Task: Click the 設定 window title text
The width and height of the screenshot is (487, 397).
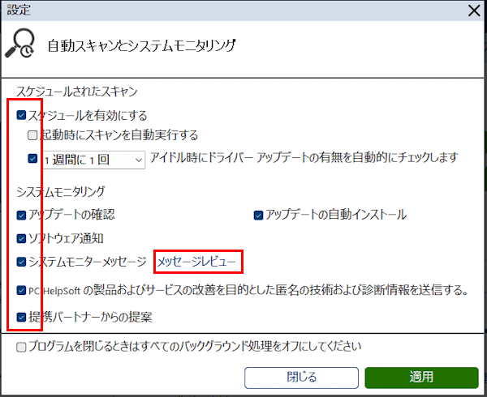Action: coord(19,10)
